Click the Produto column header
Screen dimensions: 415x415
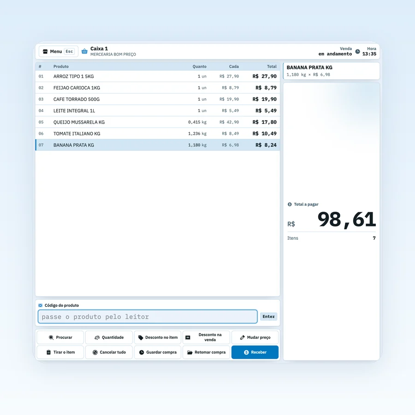pyautogui.click(x=61, y=66)
